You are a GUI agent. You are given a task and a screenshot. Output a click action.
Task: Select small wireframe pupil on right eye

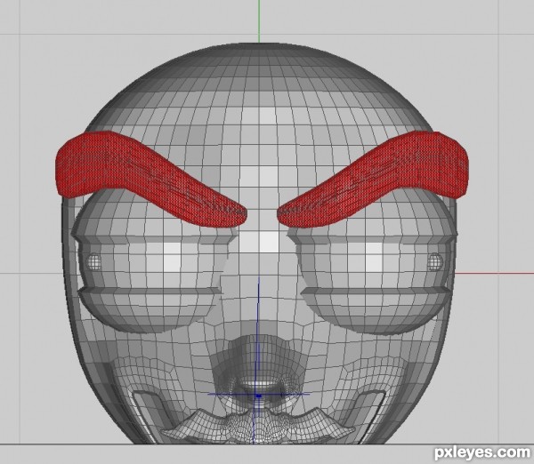pyautogui.click(x=434, y=262)
